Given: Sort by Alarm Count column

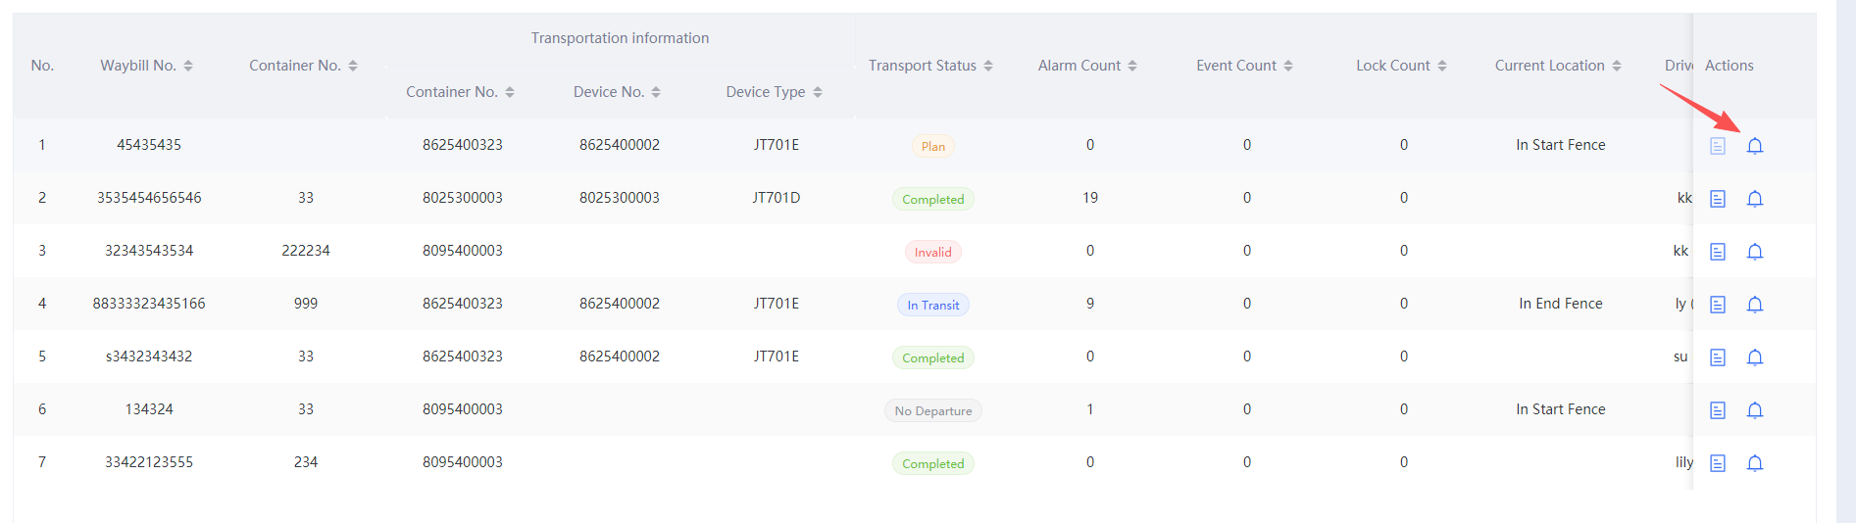Looking at the screenshot, I should (x=1132, y=66).
